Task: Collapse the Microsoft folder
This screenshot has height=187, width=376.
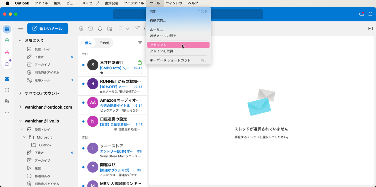Action: coord(25,137)
